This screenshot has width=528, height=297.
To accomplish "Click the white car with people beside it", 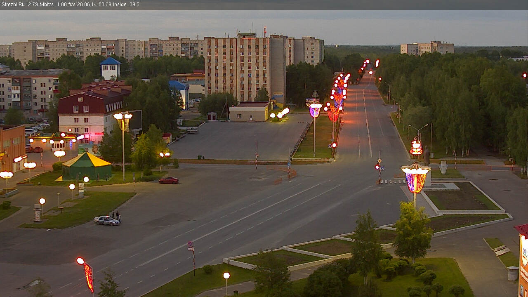I will pyautogui.click(x=106, y=221).
